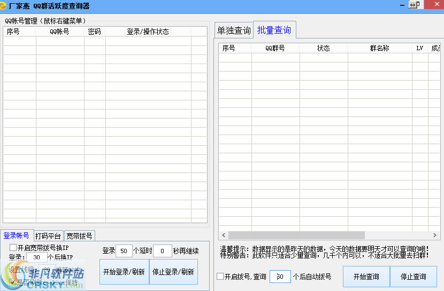Click the QQ帐号管理 group label

click(x=45, y=21)
